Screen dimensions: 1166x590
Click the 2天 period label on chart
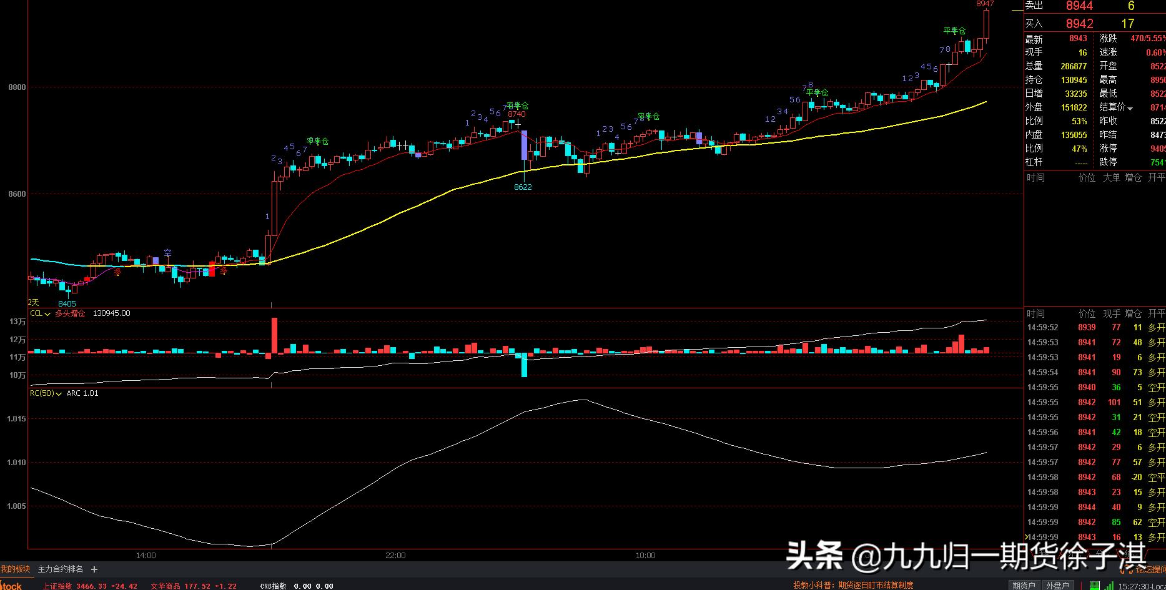tap(33, 302)
